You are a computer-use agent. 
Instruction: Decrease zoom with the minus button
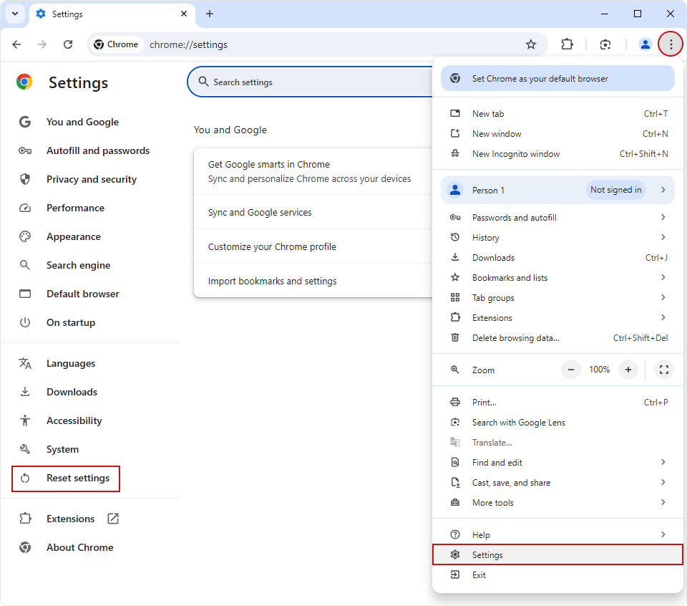click(x=570, y=370)
